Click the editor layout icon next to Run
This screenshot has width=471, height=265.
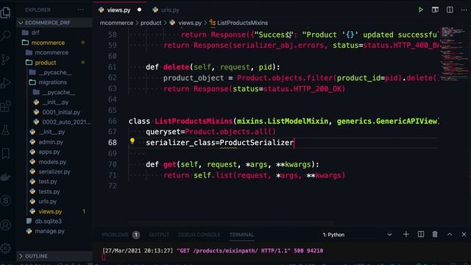435,10
